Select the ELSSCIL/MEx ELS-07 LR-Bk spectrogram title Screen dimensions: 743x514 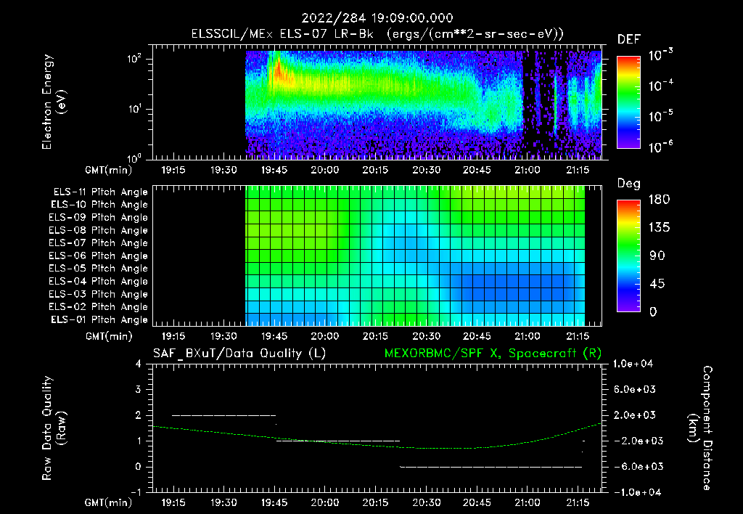(x=377, y=34)
